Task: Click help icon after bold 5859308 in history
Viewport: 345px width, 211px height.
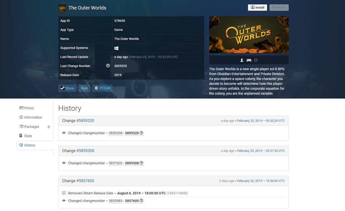Action: tap(141, 163)
